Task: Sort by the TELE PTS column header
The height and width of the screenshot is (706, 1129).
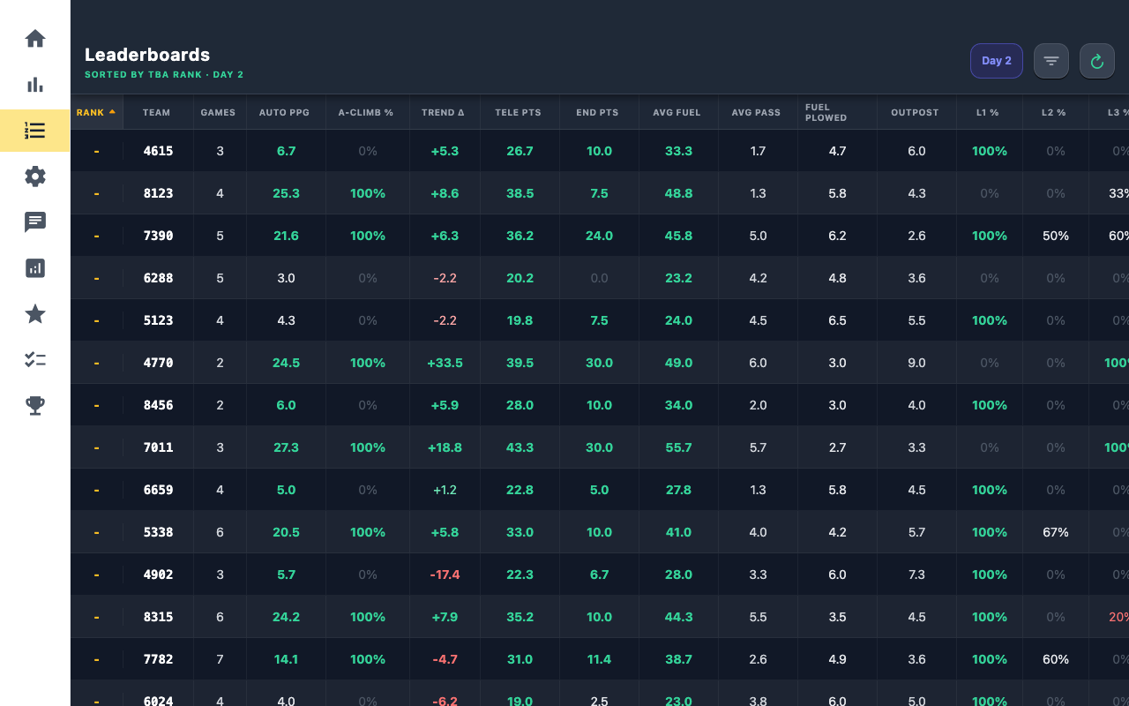Action: point(520,112)
